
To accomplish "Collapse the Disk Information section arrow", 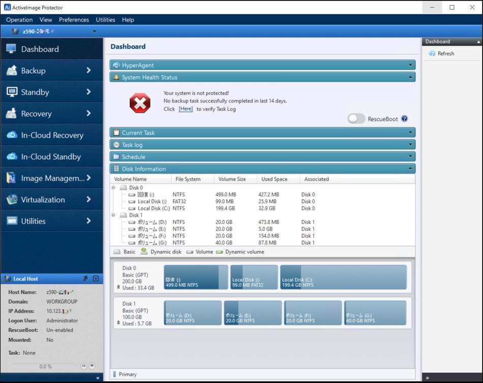I will coord(410,169).
